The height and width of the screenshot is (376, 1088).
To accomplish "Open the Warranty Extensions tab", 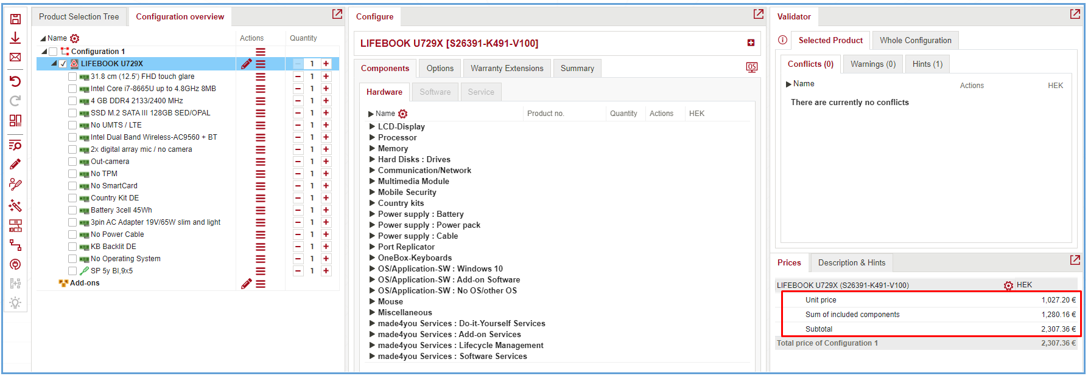I will coord(507,68).
